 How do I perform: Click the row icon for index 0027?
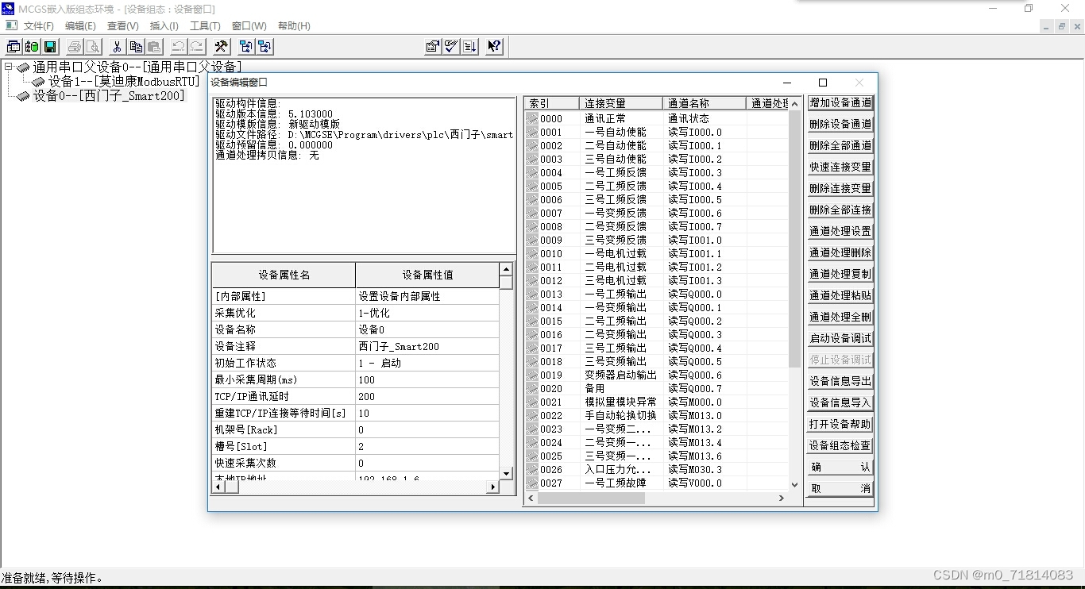532,483
